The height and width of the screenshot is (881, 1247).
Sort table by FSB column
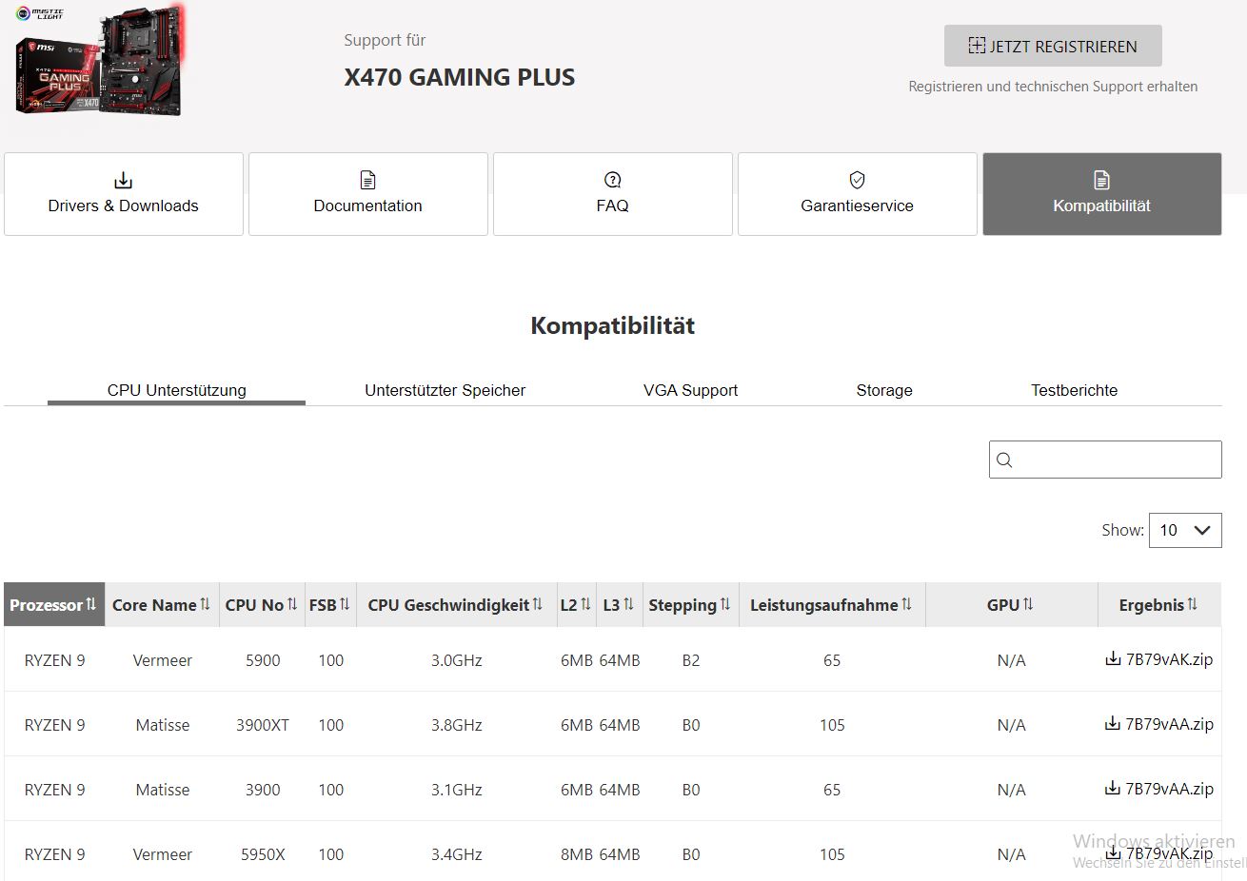coord(330,604)
